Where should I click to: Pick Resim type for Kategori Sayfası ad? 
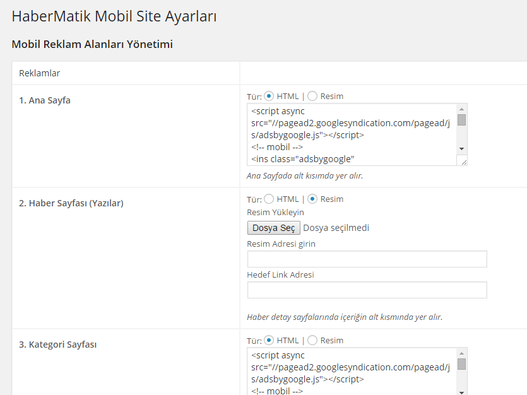(312, 340)
